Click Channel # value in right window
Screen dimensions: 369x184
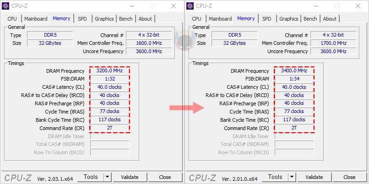click(x=333, y=35)
